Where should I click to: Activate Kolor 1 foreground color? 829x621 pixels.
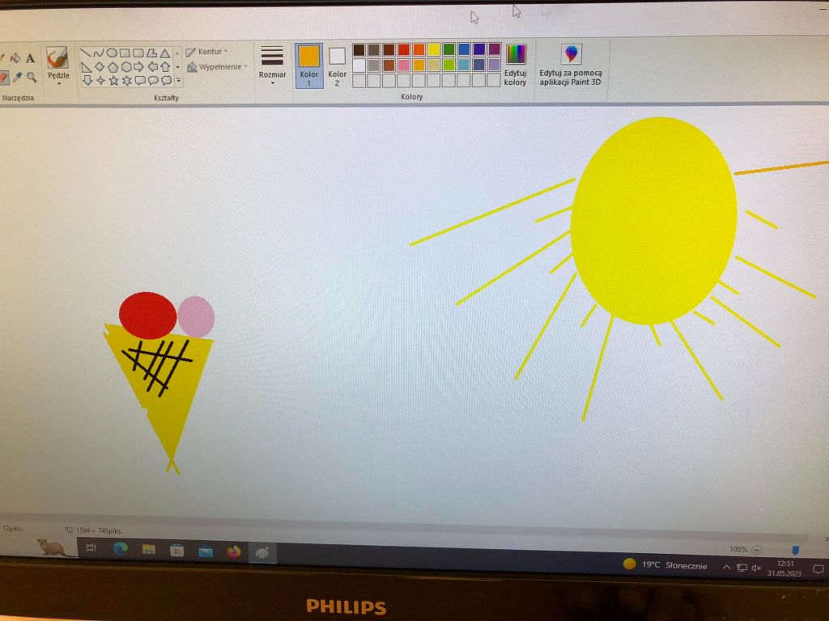308,65
